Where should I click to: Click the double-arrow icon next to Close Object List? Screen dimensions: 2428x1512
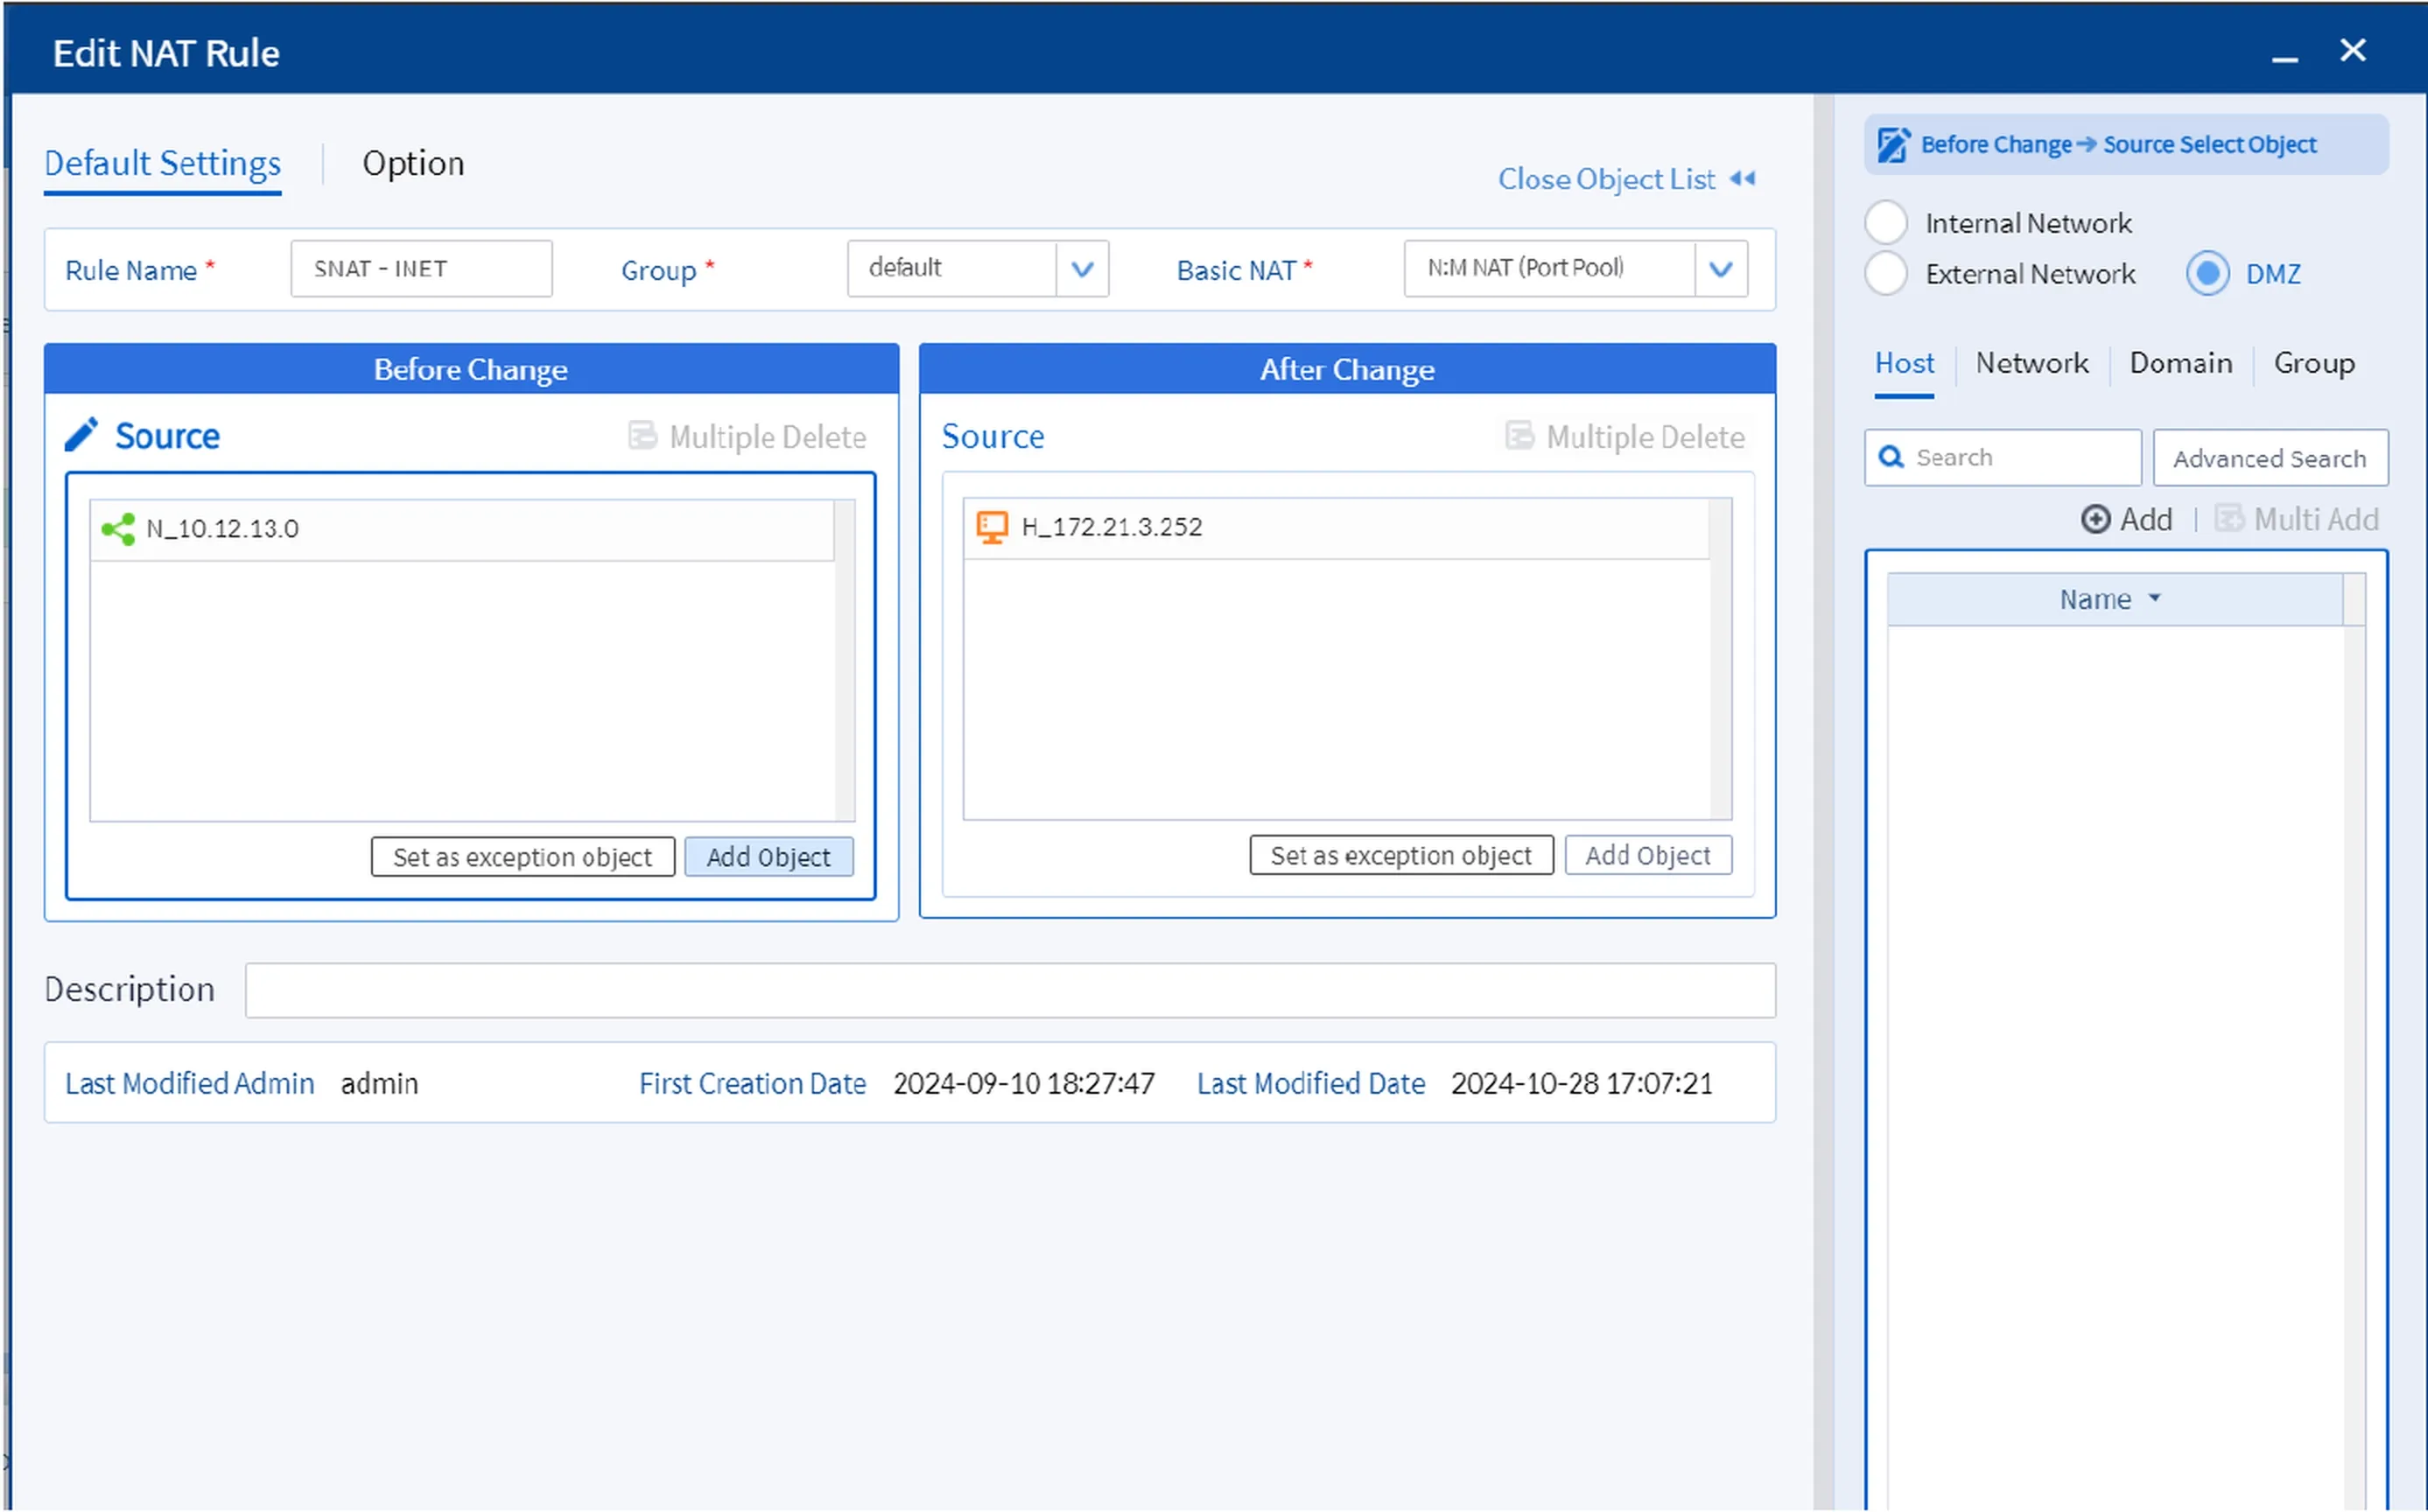[1743, 179]
